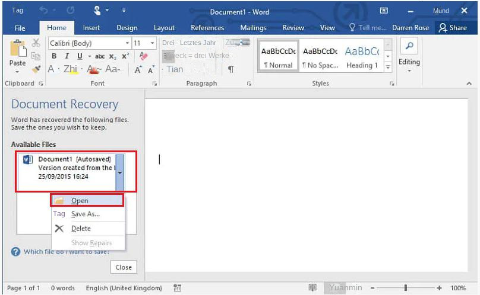This screenshot has width=480, height=295.
Task: Open the Styles pane launcher
Action: click(x=392, y=84)
